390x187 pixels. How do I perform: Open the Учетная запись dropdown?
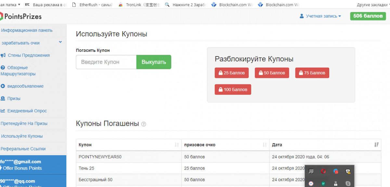click(323, 16)
